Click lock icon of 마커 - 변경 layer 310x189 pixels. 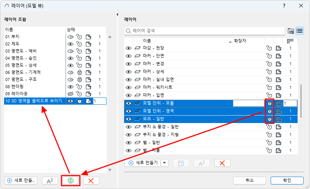[x=269, y=64]
